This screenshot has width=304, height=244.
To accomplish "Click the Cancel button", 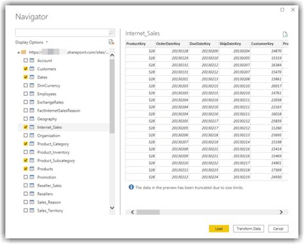I will pos(278,229).
